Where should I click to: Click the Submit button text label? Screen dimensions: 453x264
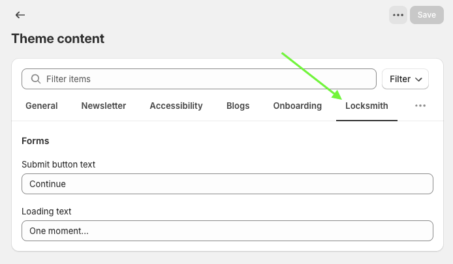click(58, 164)
